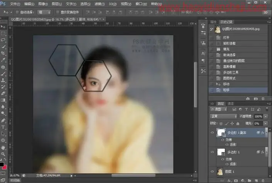The width and height of the screenshot is (272, 183).
Task: Hide the 图层 1 layer
Action: tap(212, 171)
